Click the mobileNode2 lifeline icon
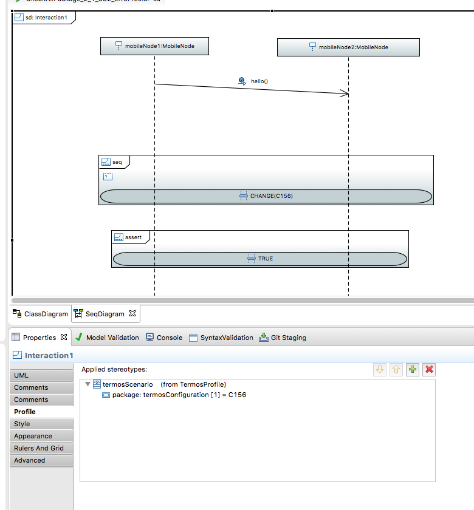The width and height of the screenshot is (474, 510). [x=312, y=47]
